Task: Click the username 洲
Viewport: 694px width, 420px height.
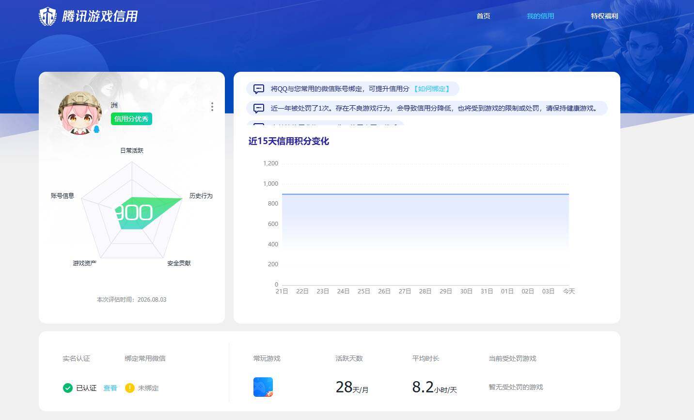Action: [114, 105]
